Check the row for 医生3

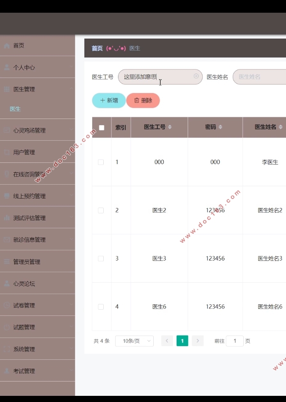click(101, 258)
